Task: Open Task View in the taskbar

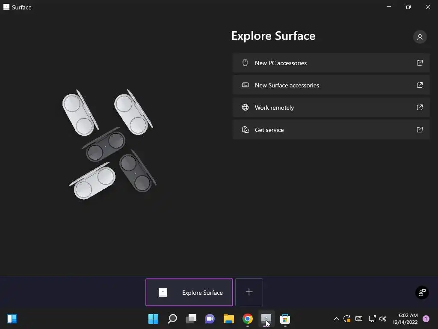Action: tap(191, 319)
